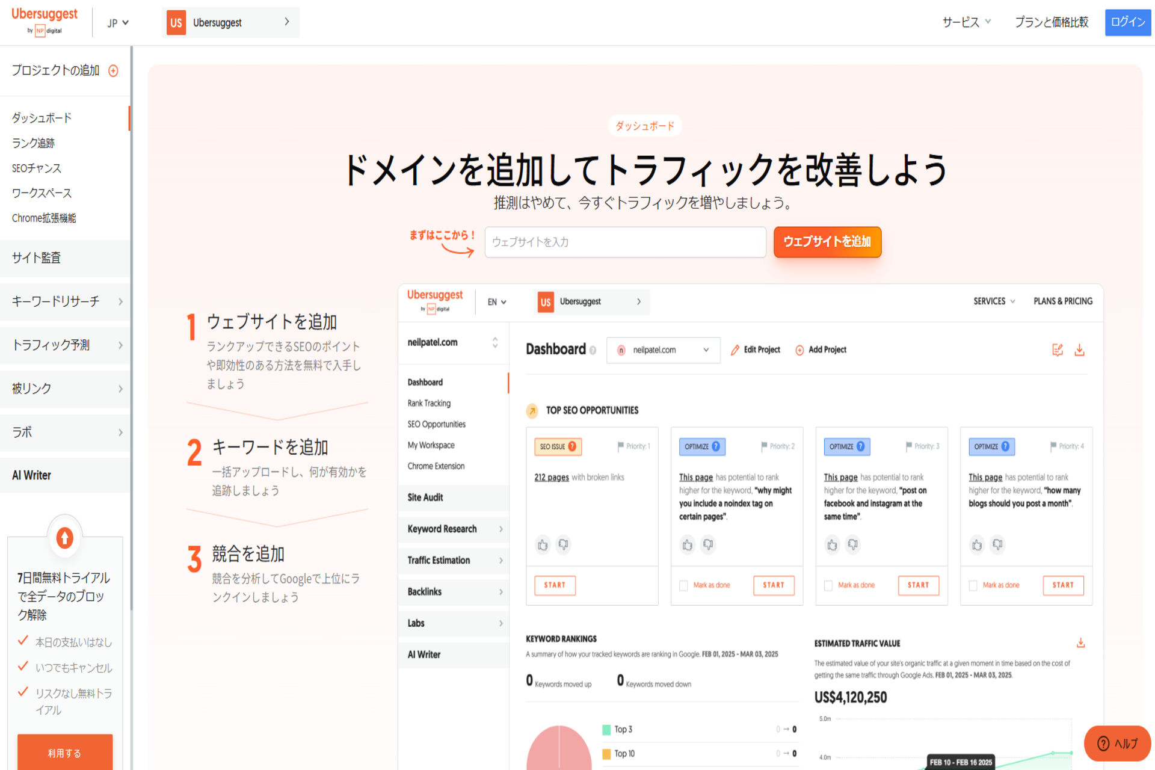Click Top 10 orange legend swatch
1155x770 pixels.
point(606,754)
